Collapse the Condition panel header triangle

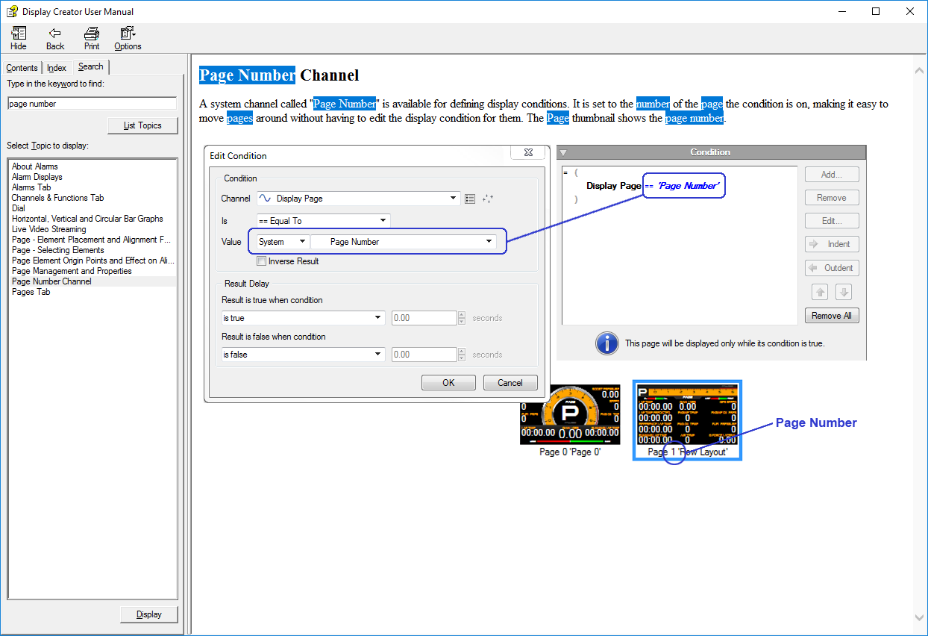click(563, 152)
